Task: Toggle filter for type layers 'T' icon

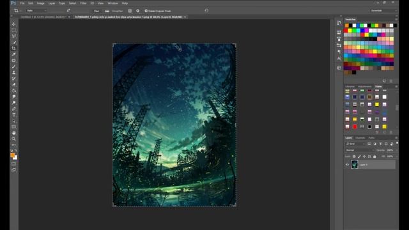Action: [x=381, y=144]
